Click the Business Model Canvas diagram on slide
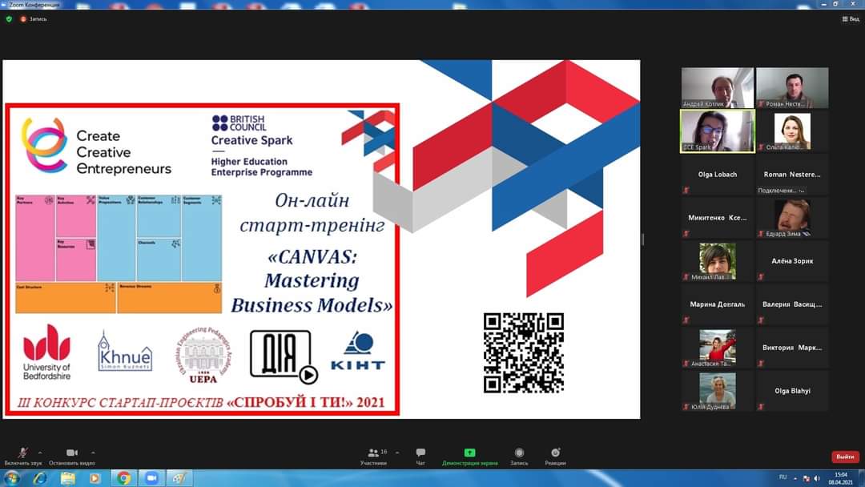 (119, 254)
